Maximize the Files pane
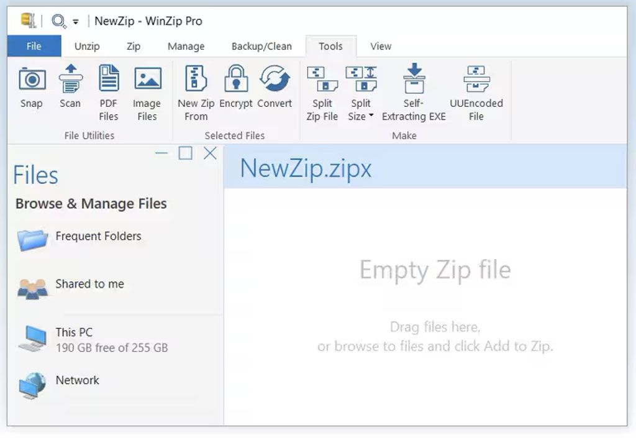Screen dimensions: 636x438 [185, 153]
